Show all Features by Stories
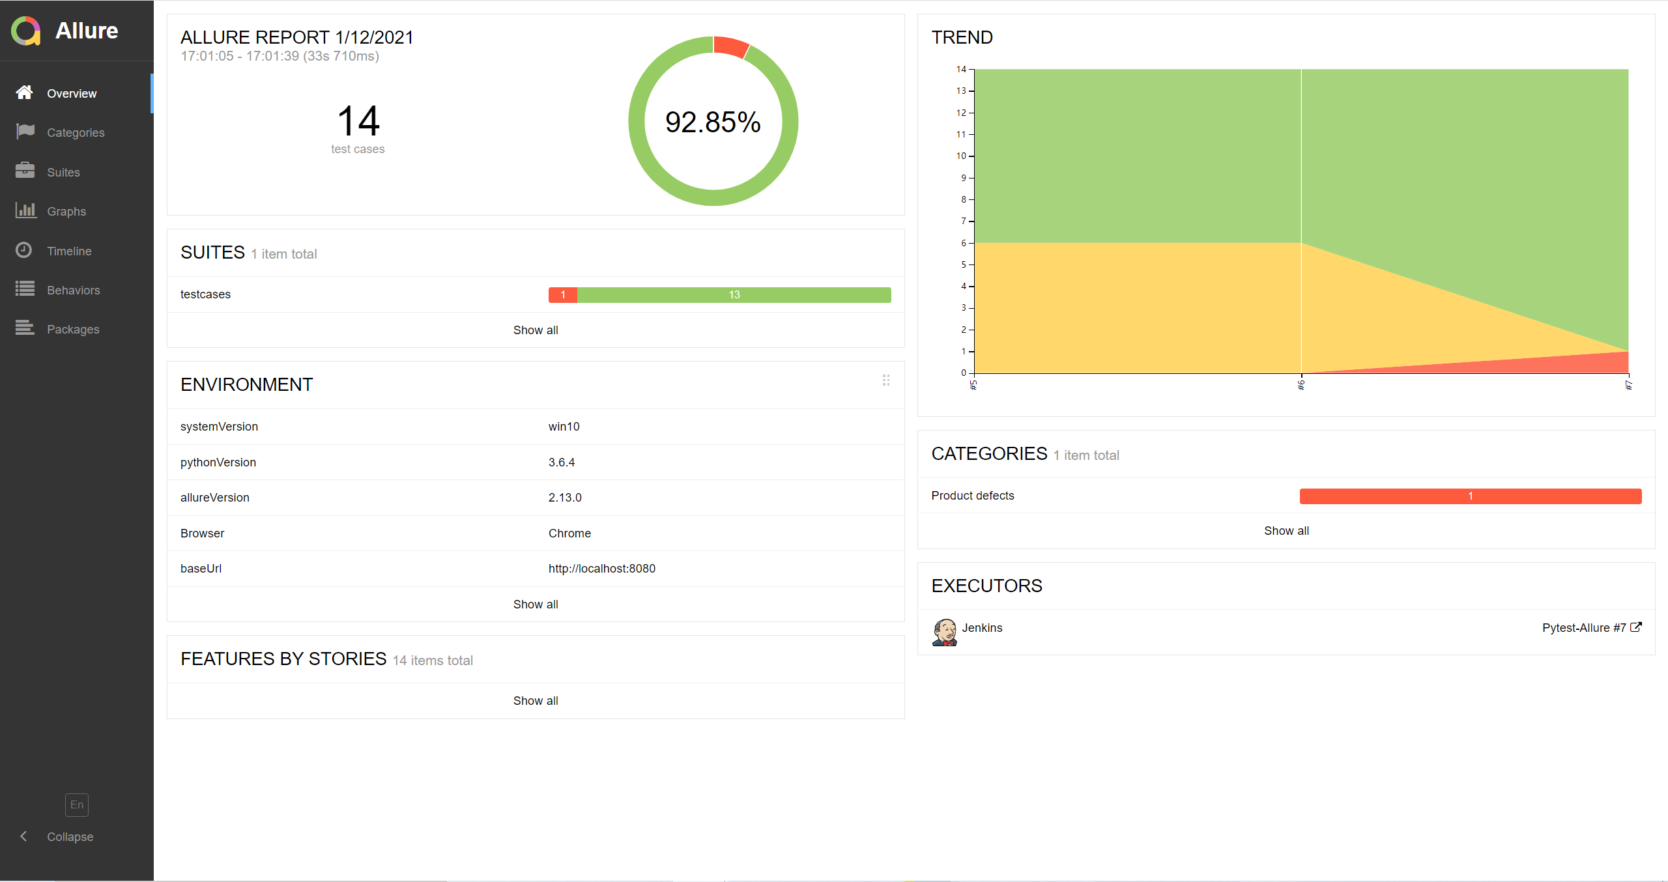 point(536,701)
